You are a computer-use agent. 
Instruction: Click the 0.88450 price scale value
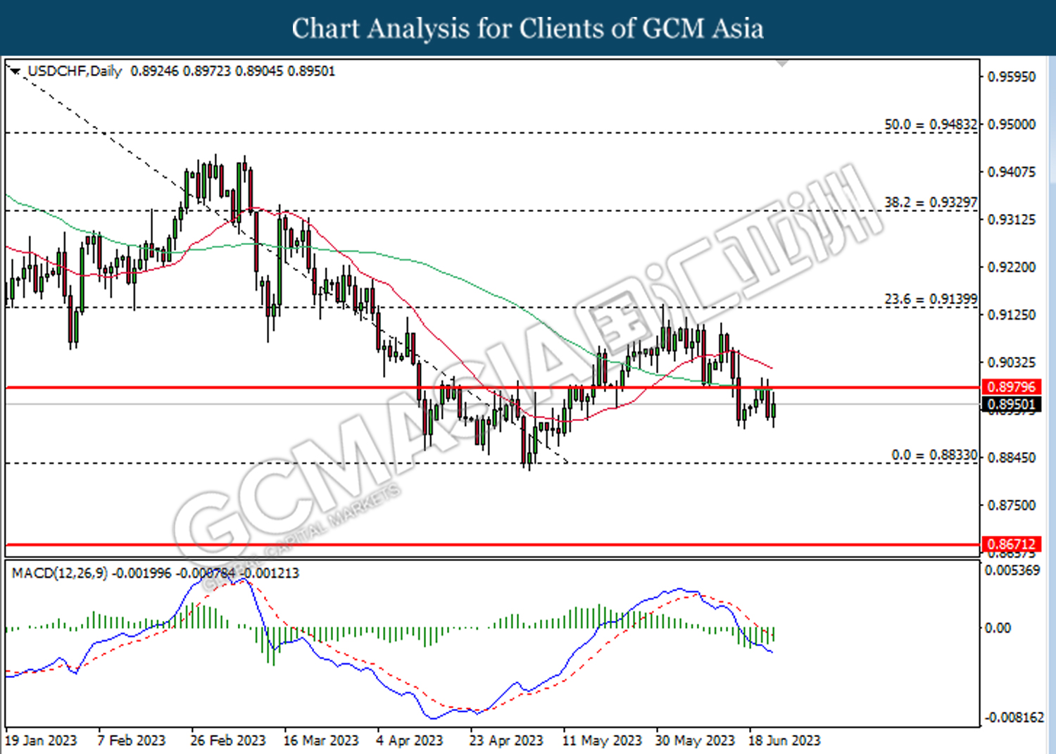[1012, 458]
